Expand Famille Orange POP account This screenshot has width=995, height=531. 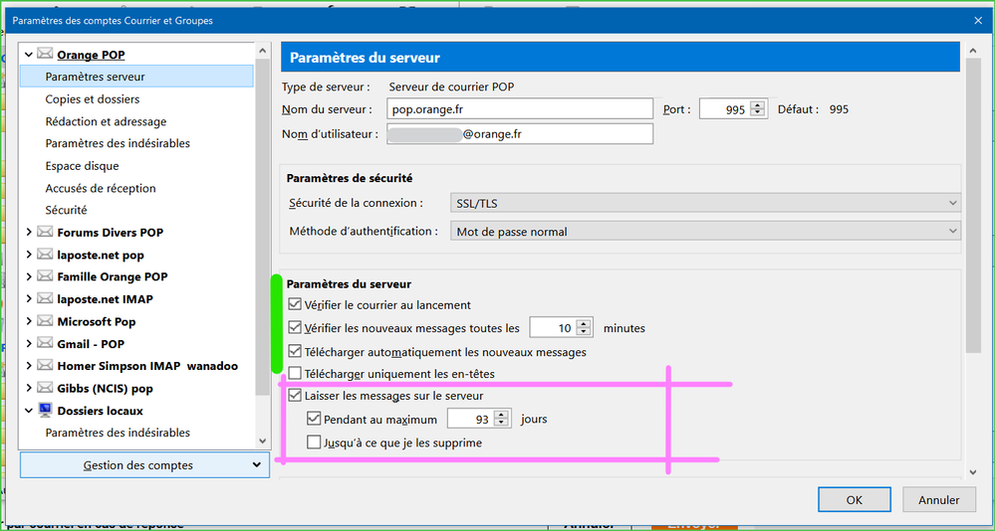29,276
